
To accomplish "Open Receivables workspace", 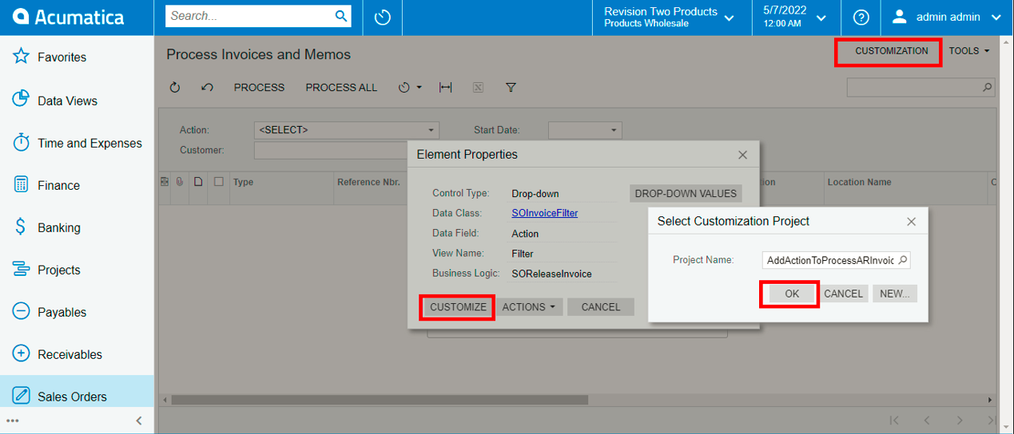I will (77, 354).
